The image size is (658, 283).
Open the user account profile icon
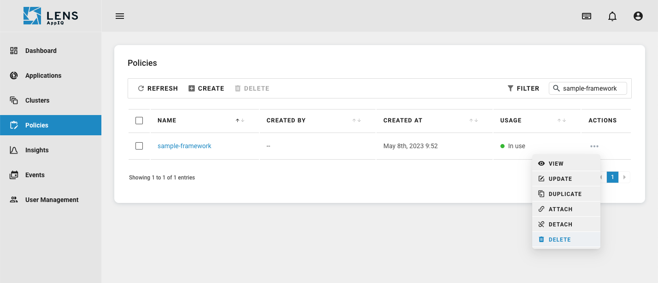638,16
